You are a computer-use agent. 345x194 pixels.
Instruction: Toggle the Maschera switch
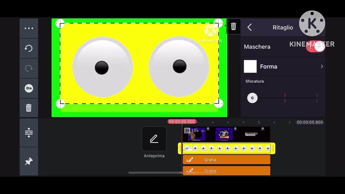[x=316, y=47]
